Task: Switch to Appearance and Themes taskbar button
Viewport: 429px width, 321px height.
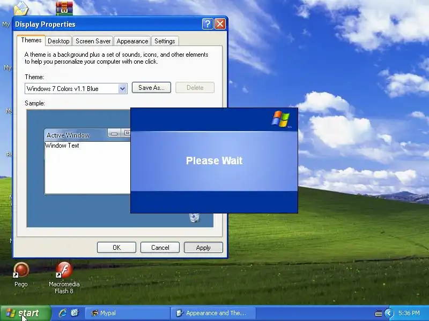Action: (213, 313)
